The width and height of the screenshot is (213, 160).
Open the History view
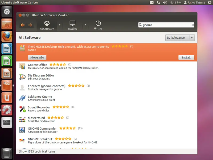click(98, 25)
